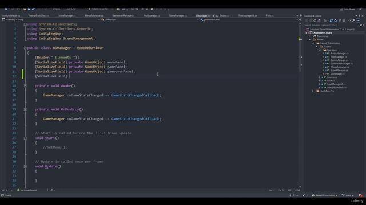This screenshot has width=366, height=205.
Task: Click the Save All toolbar icon
Action: point(33,9)
